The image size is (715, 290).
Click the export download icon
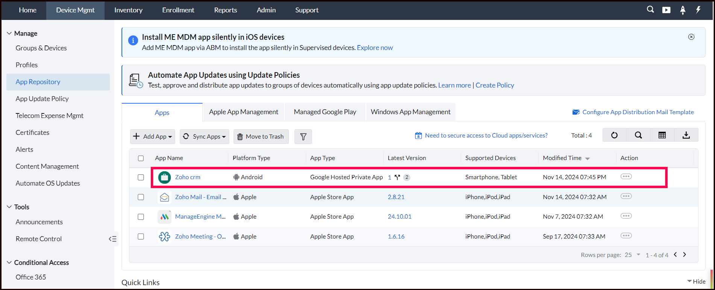click(686, 135)
